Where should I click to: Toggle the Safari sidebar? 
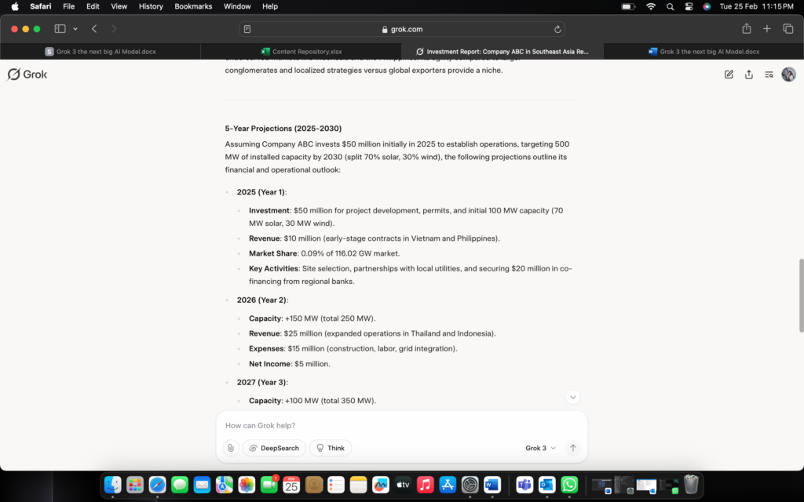tap(60, 29)
